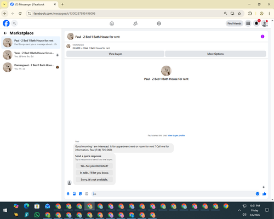Click the View buyer profile link
The image size is (274, 219).
point(176,135)
